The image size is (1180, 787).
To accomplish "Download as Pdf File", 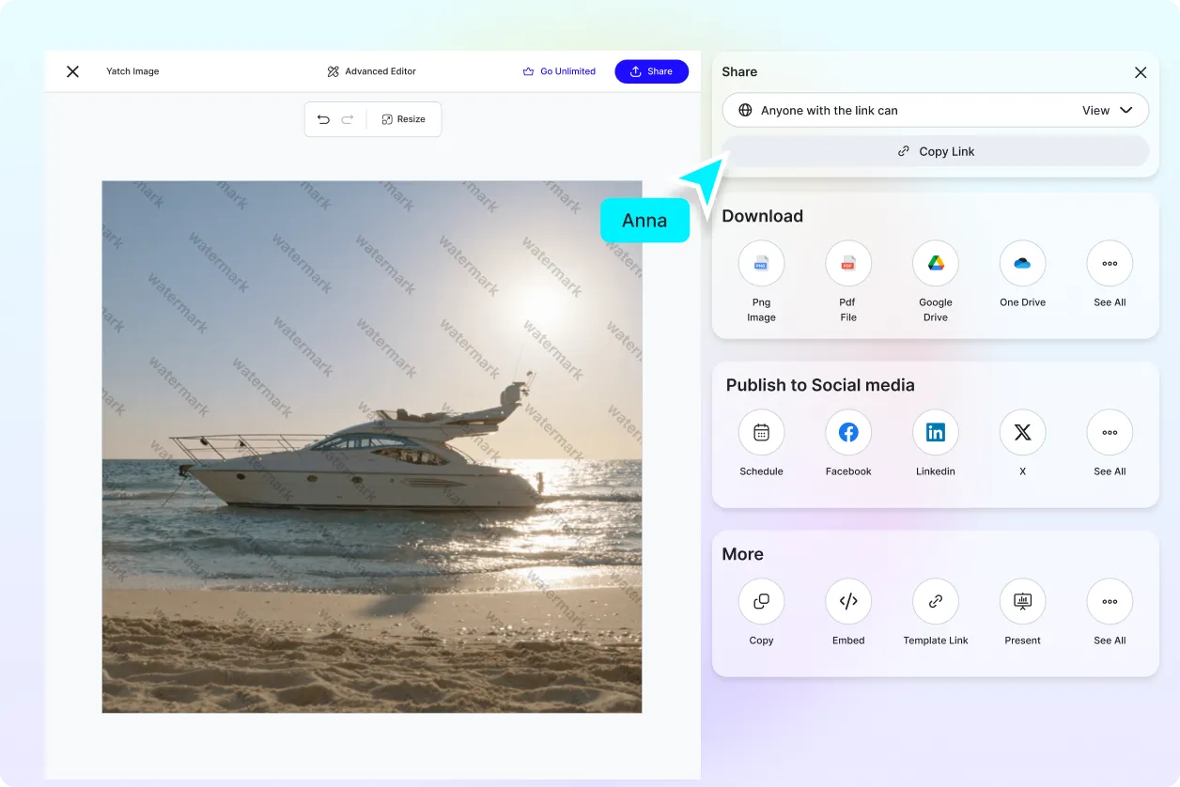I will pyautogui.click(x=847, y=263).
